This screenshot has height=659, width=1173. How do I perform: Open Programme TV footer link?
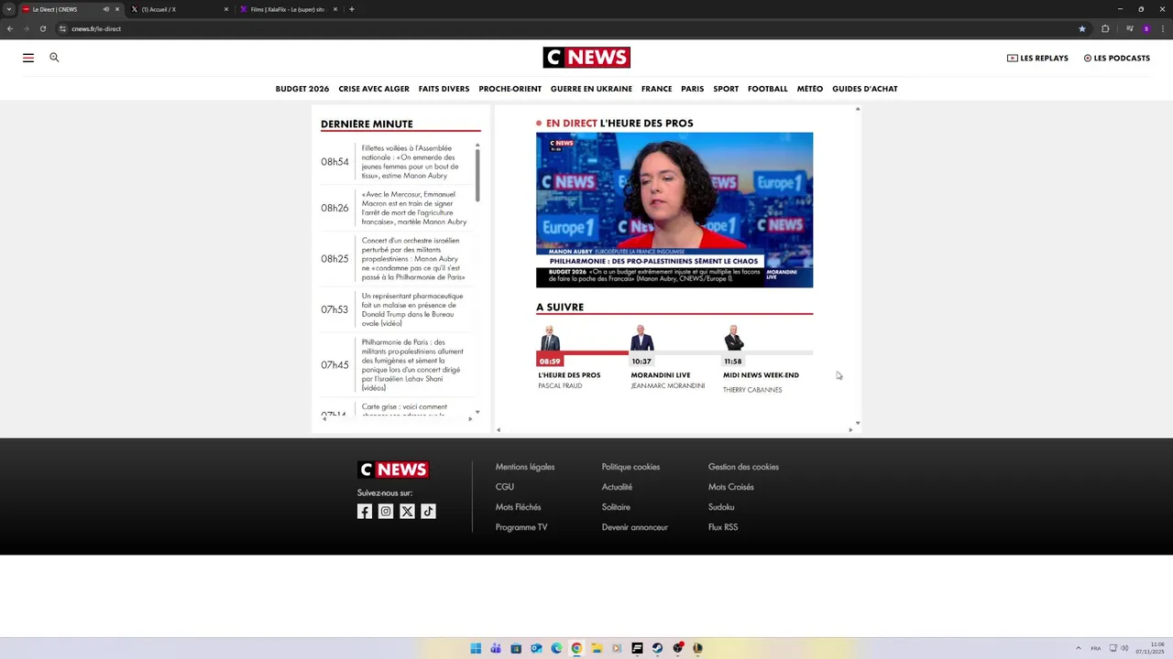click(x=521, y=527)
